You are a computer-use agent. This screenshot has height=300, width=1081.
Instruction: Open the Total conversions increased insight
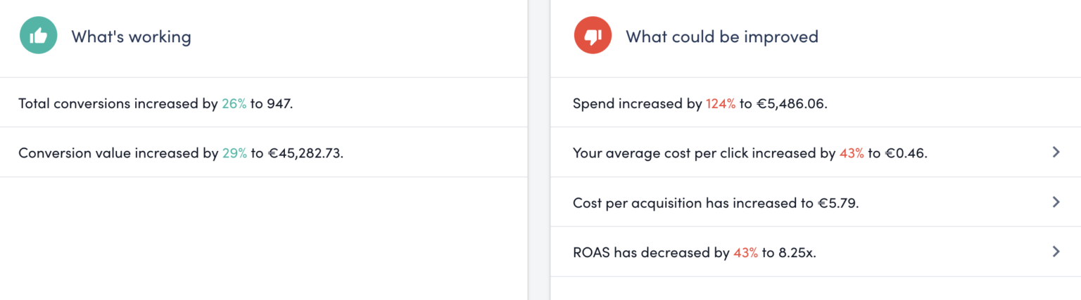155,103
